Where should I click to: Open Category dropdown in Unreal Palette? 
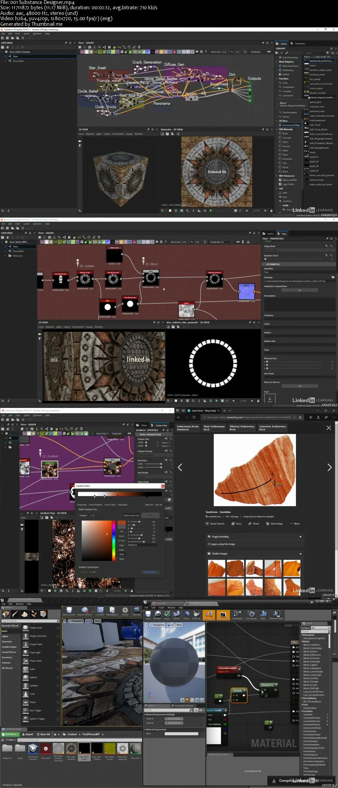pyautogui.click(x=320, y=628)
